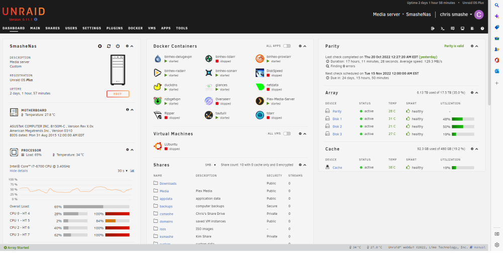This screenshot has height=270, width=503.
Task: Click the manual link in footer
Action: click(479, 247)
